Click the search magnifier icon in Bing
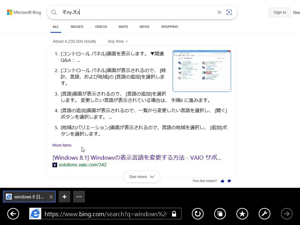The width and height of the screenshot is (300, 225). (54, 12)
